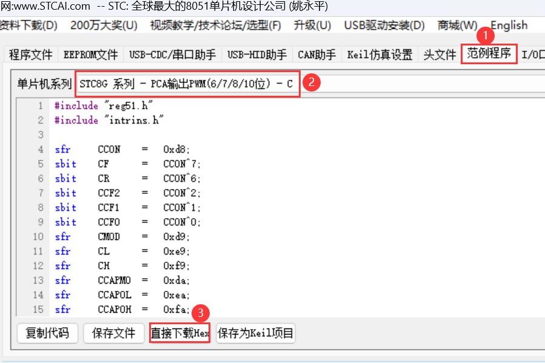Viewport: 545px width, 363px height.
Task: Switch to the EEPROM文件 tab
Action: pyautogui.click(x=90, y=55)
